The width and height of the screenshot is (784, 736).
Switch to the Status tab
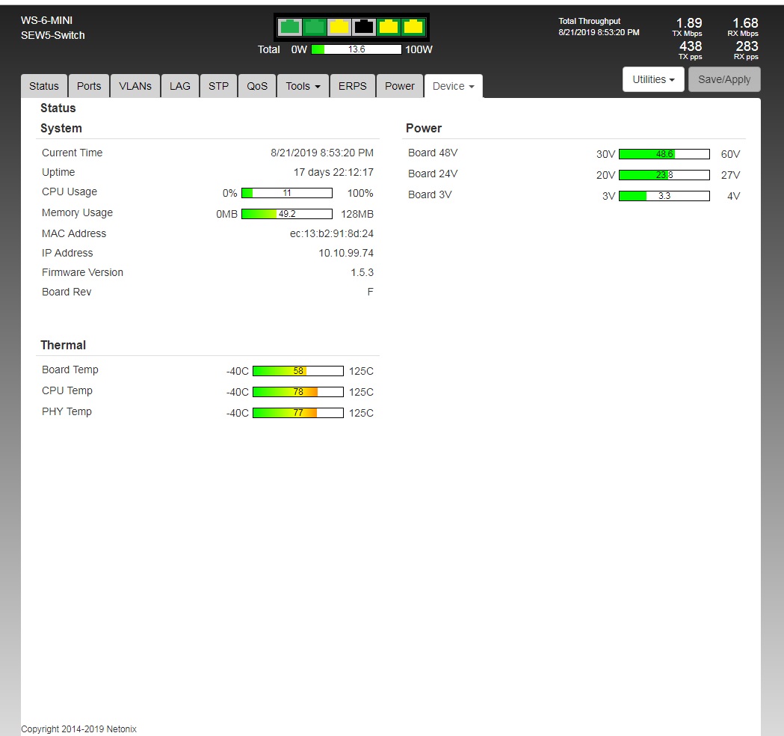[43, 86]
